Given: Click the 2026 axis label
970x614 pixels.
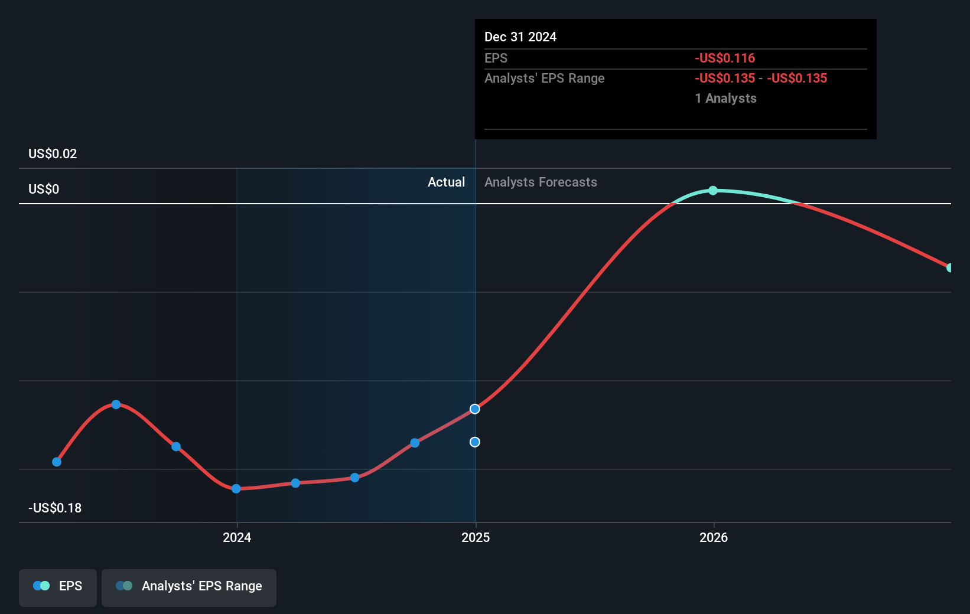Looking at the screenshot, I should coord(714,537).
